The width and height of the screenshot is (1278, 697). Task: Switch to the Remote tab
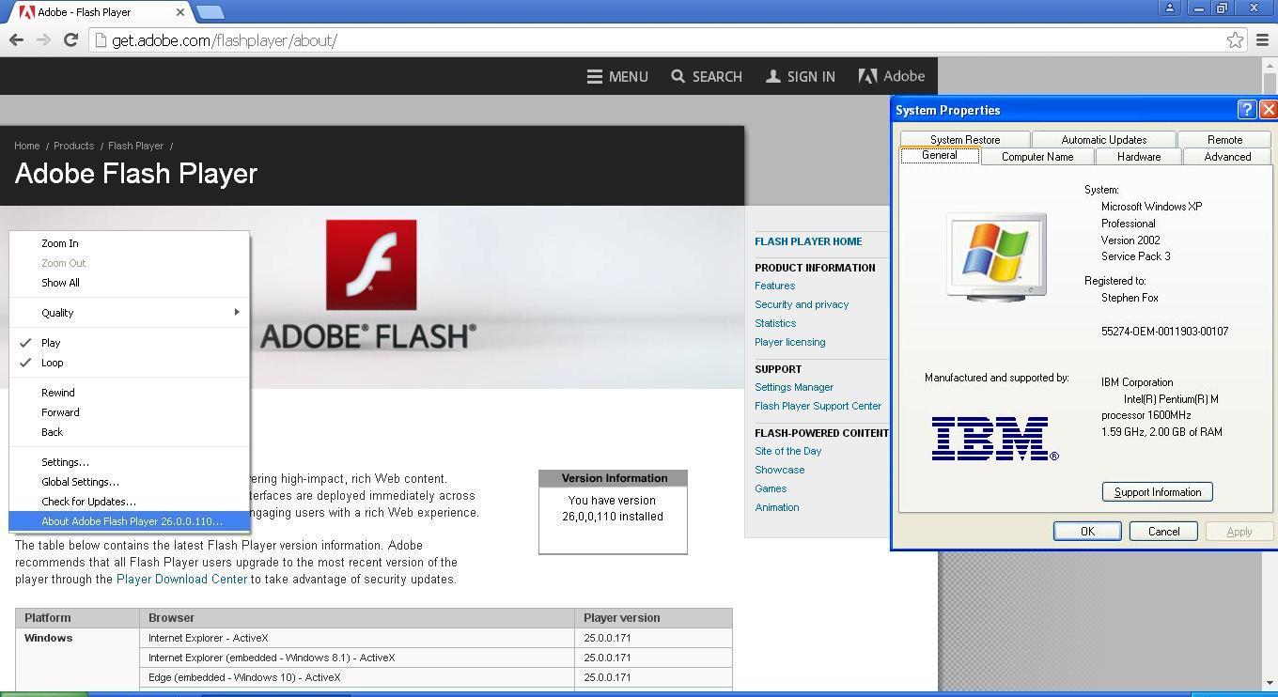1224,139
